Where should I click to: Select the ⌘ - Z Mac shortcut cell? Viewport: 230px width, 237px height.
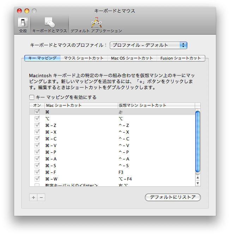click(x=51, y=126)
